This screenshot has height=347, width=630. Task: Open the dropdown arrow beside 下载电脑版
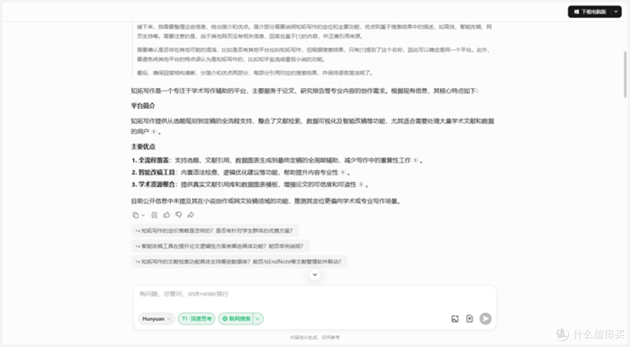click(616, 12)
